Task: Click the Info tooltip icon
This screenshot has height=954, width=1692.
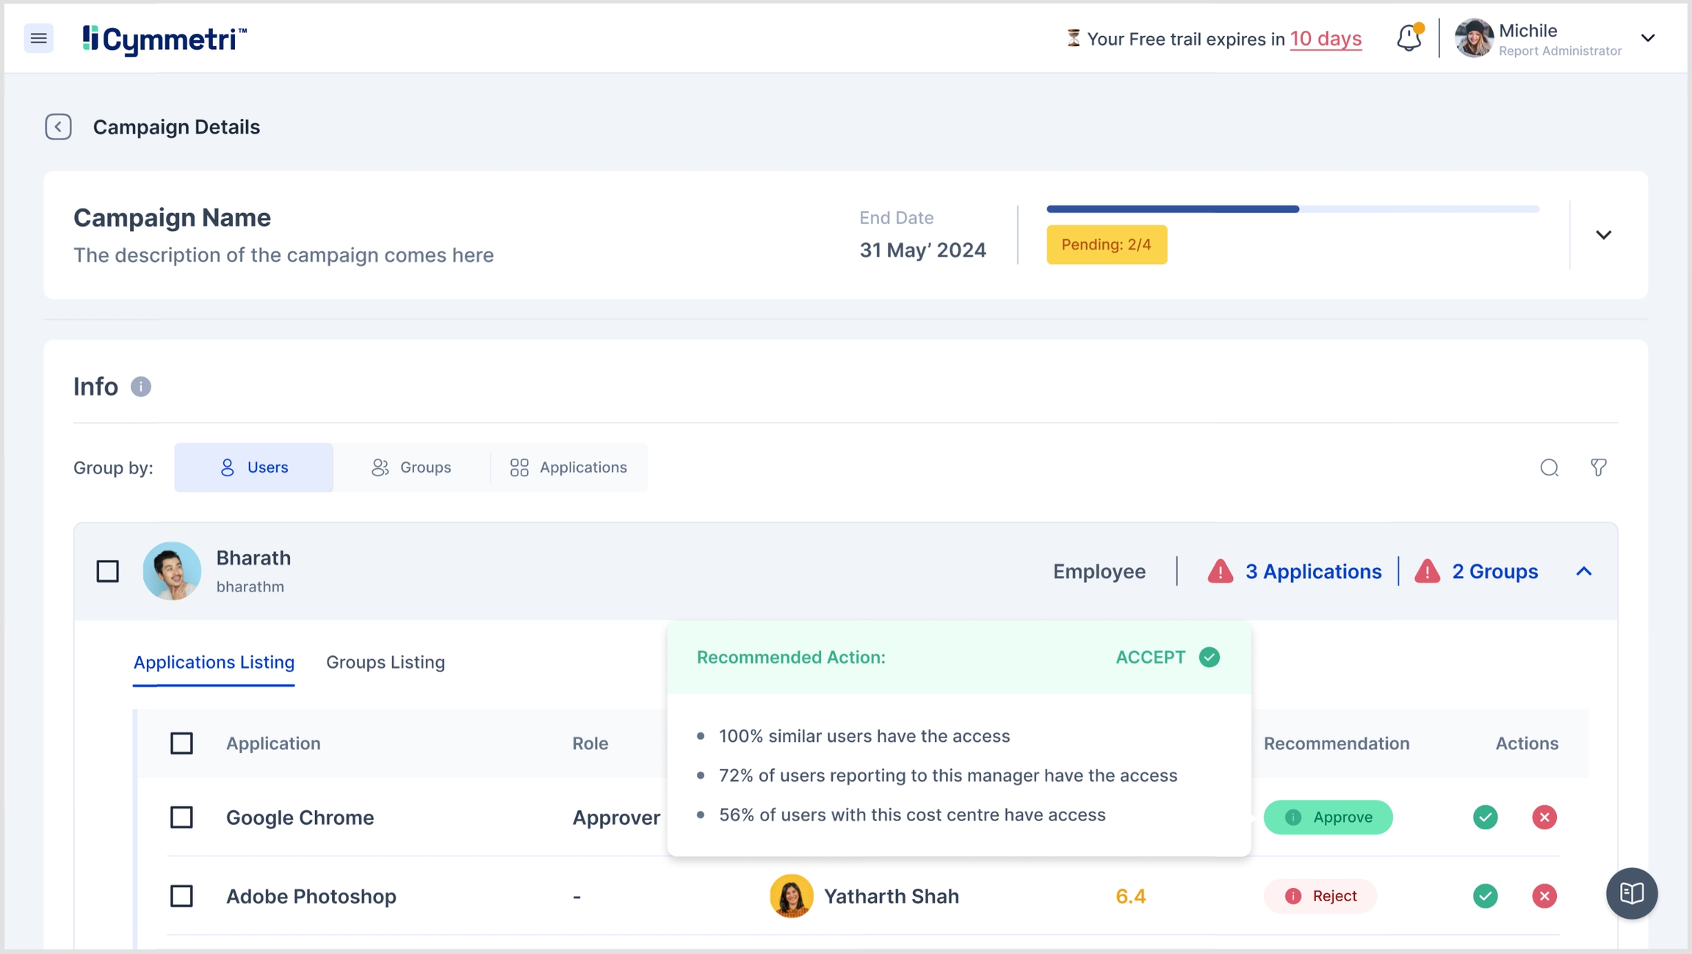Action: [141, 387]
